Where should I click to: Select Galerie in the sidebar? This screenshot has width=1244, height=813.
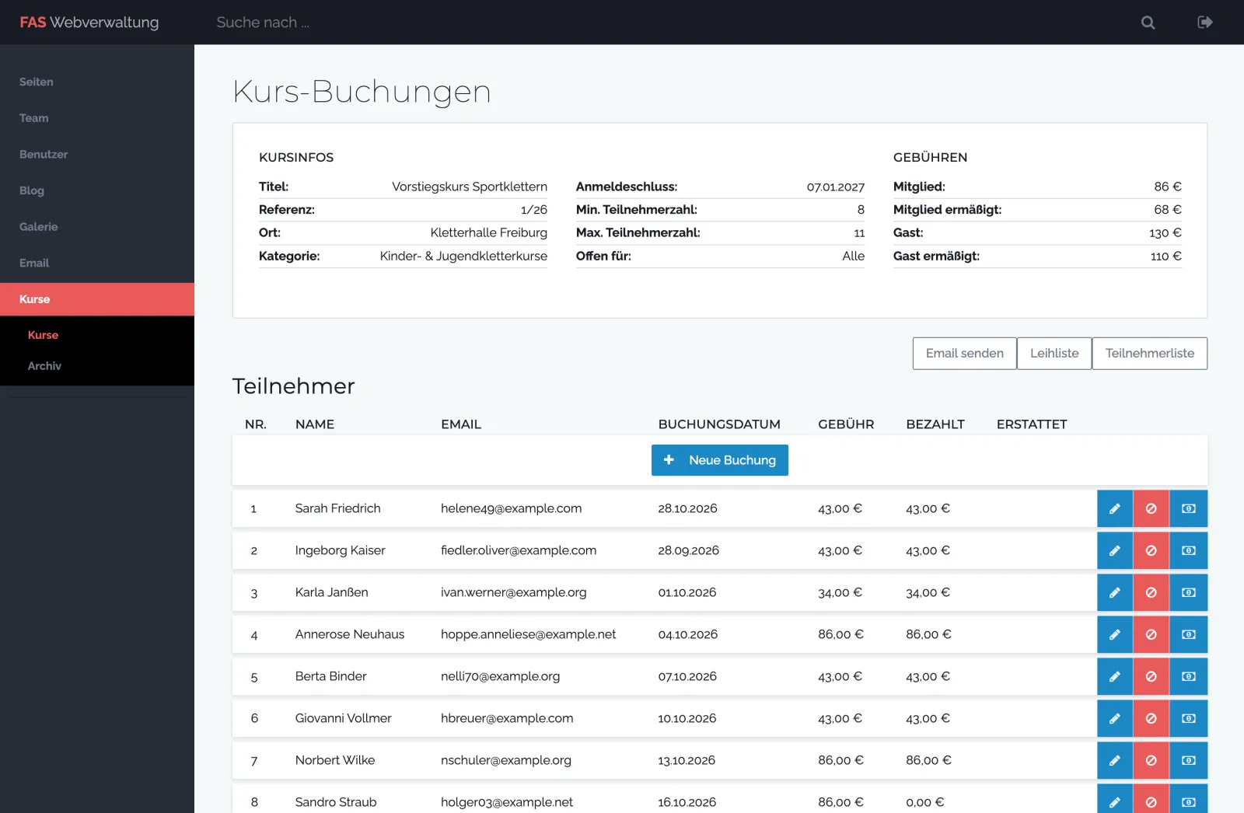click(97, 227)
